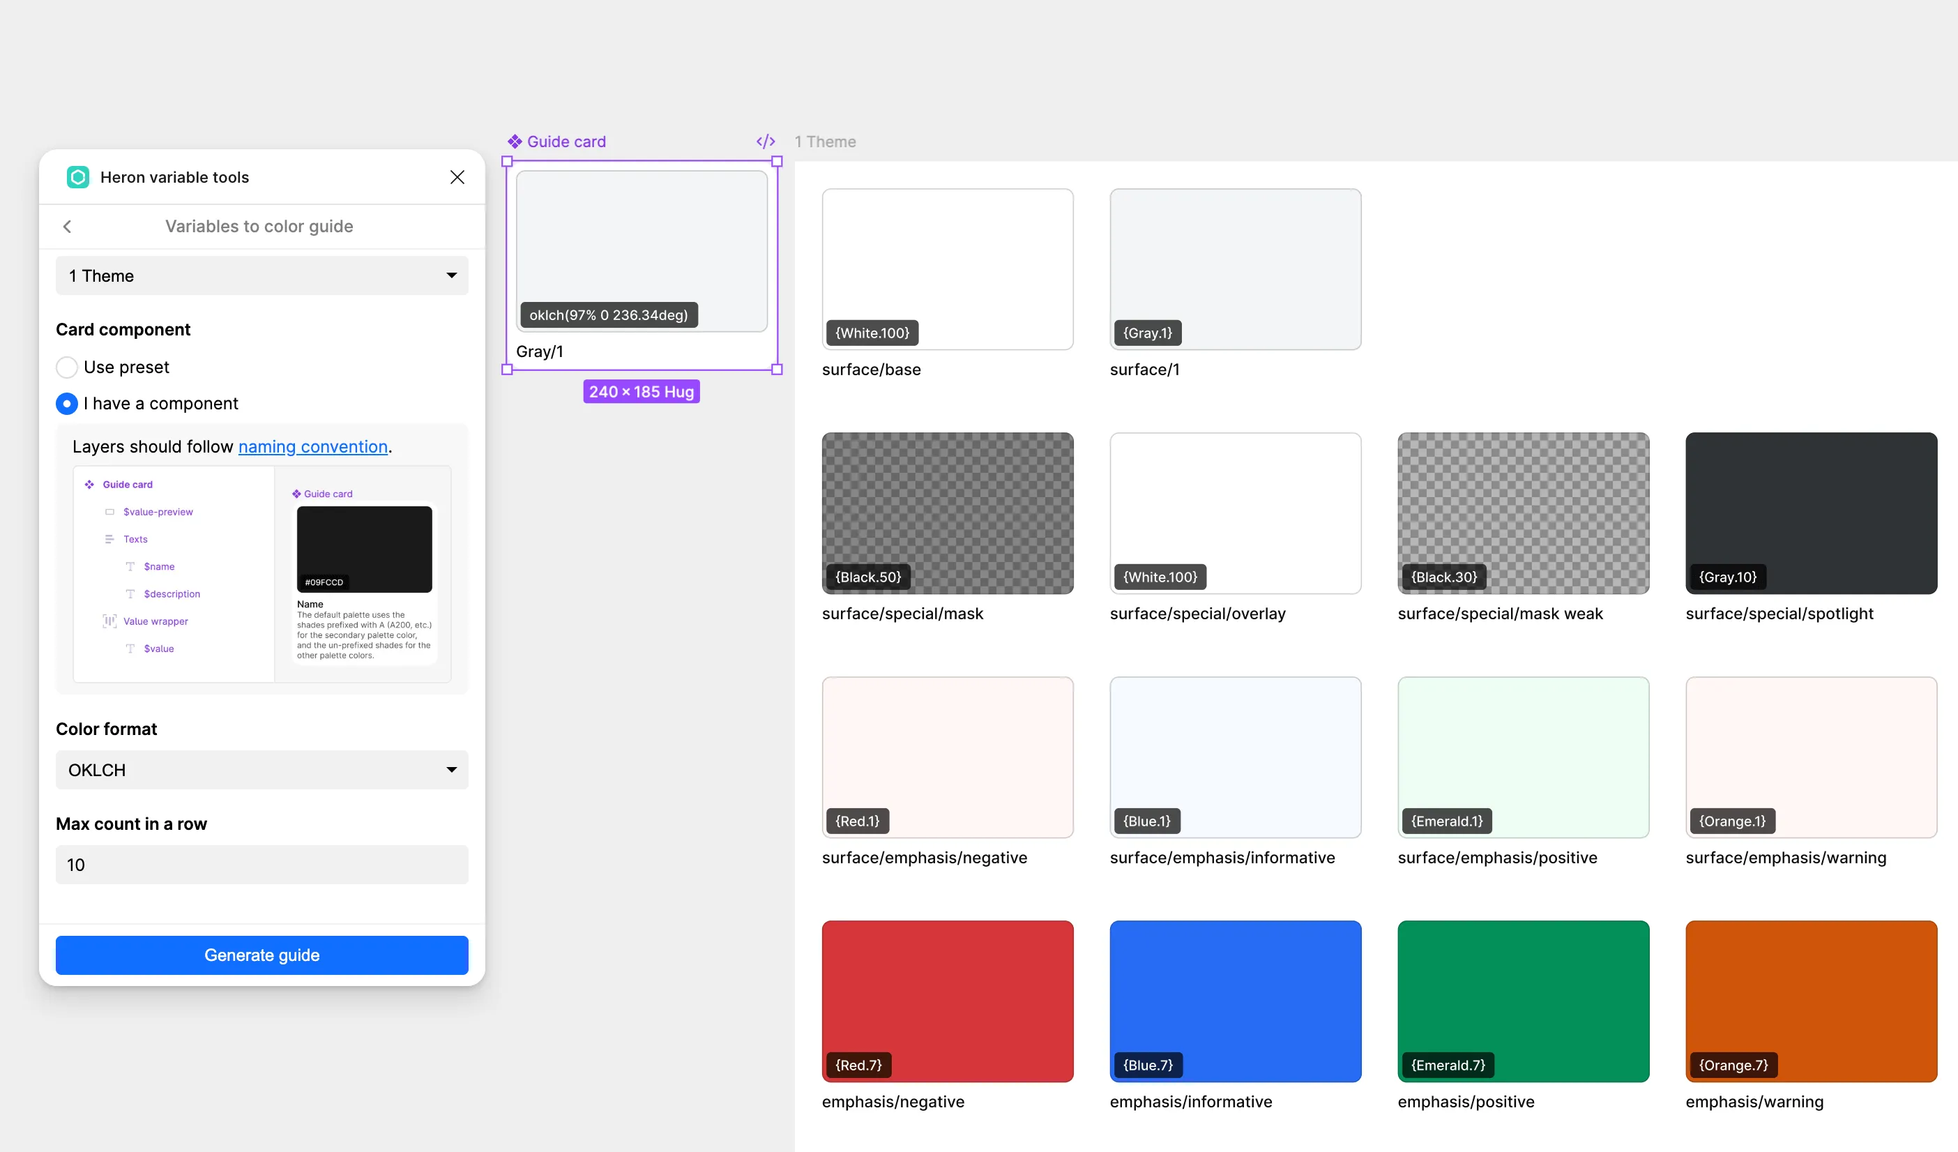1958x1152 pixels.
Task: Click the Heron variable tools logo icon
Action: (x=77, y=177)
